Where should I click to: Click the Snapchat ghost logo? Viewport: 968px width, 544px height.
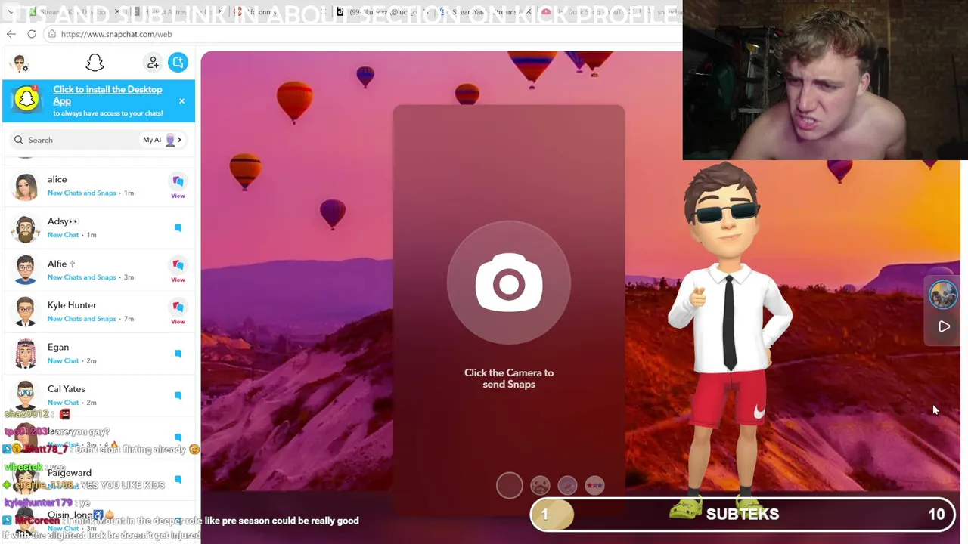click(x=95, y=63)
